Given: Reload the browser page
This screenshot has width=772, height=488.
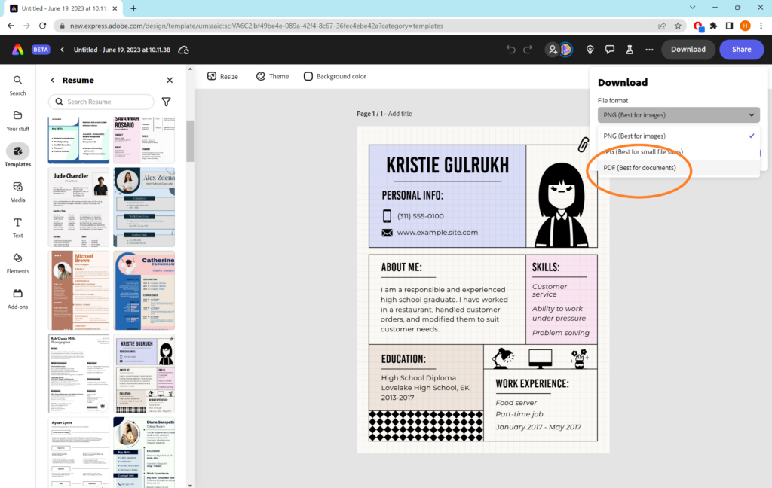Looking at the screenshot, I should pyautogui.click(x=43, y=26).
